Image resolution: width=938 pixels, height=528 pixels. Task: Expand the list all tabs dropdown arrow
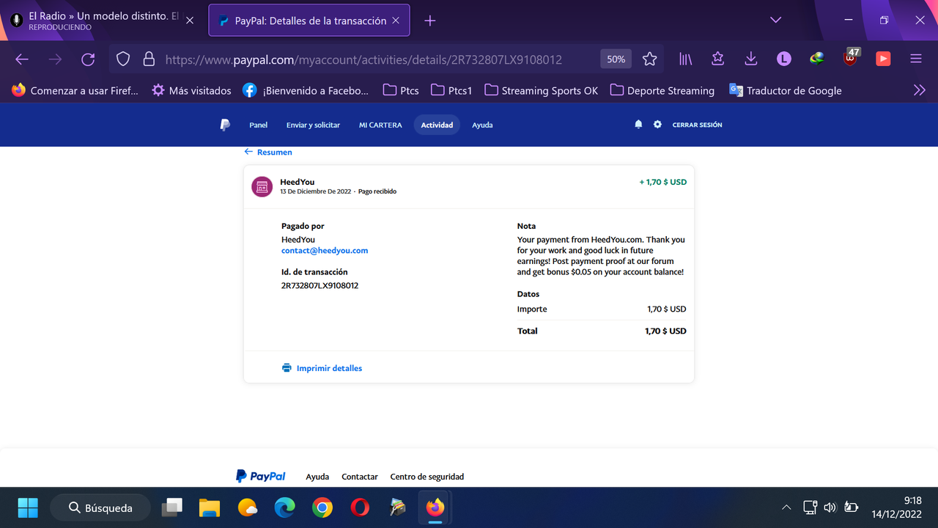coord(775,21)
